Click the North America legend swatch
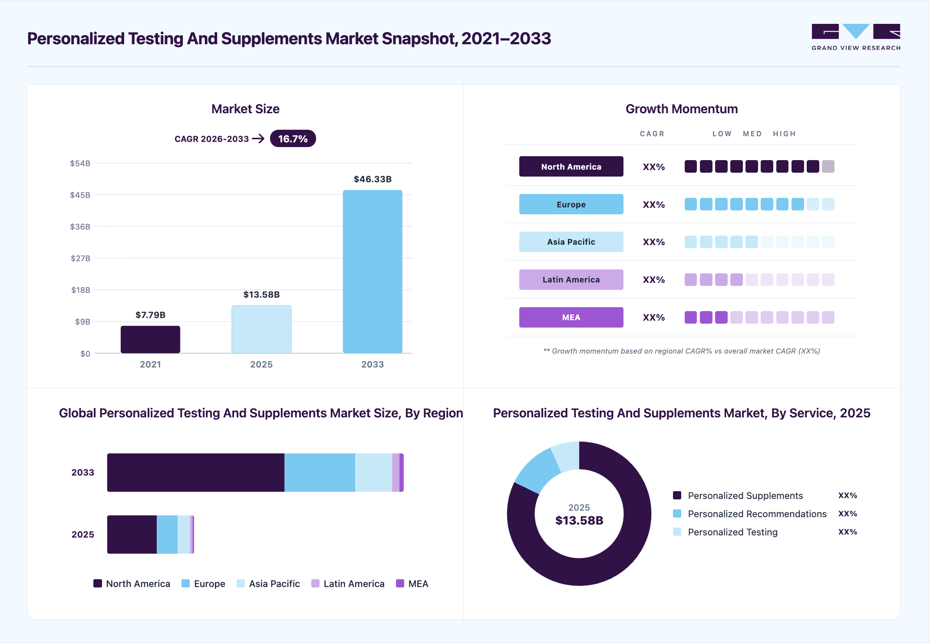 (x=98, y=584)
